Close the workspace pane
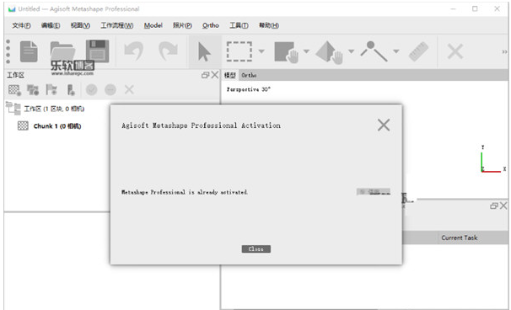The width and height of the screenshot is (511, 310). tap(215, 75)
